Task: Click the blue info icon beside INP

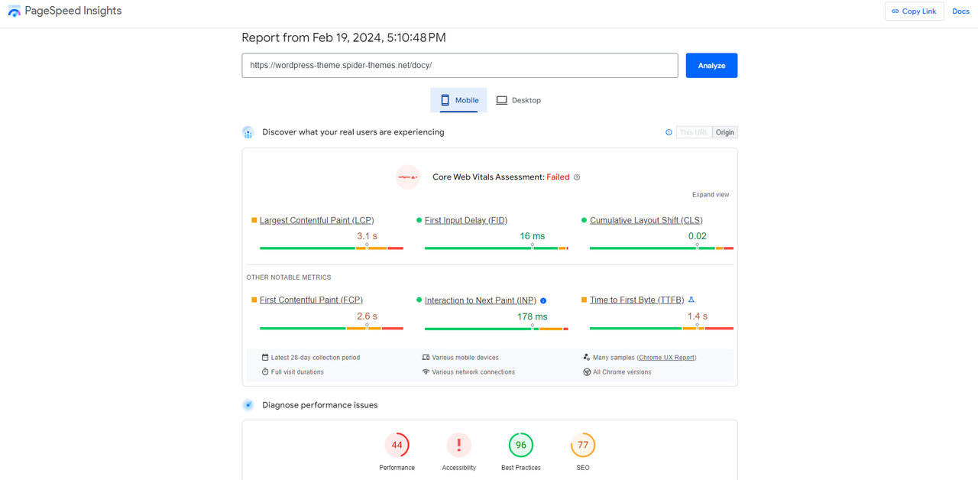Action: 543,300
